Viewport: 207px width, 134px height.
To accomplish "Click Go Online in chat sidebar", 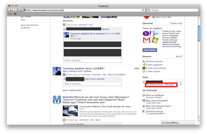I will pos(25,28).
